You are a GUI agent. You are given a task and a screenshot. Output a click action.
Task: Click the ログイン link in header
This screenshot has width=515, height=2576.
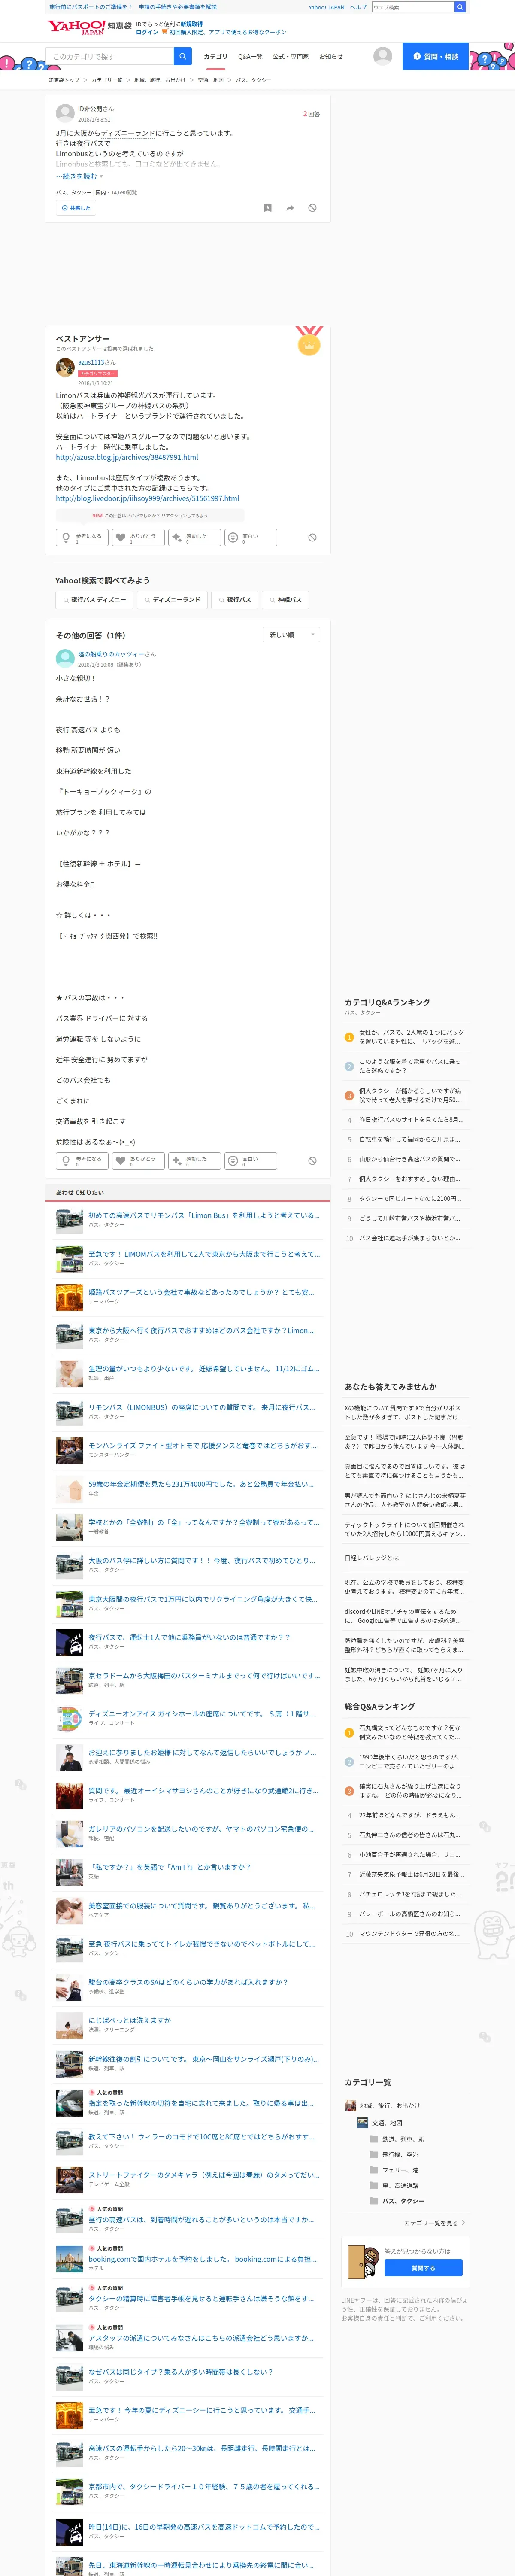pyautogui.click(x=147, y=32)
